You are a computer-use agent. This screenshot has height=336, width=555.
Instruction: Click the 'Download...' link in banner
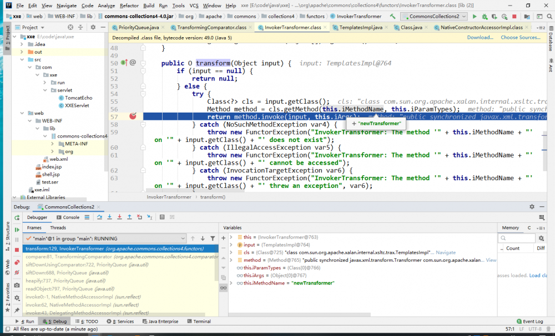(480, 37)
